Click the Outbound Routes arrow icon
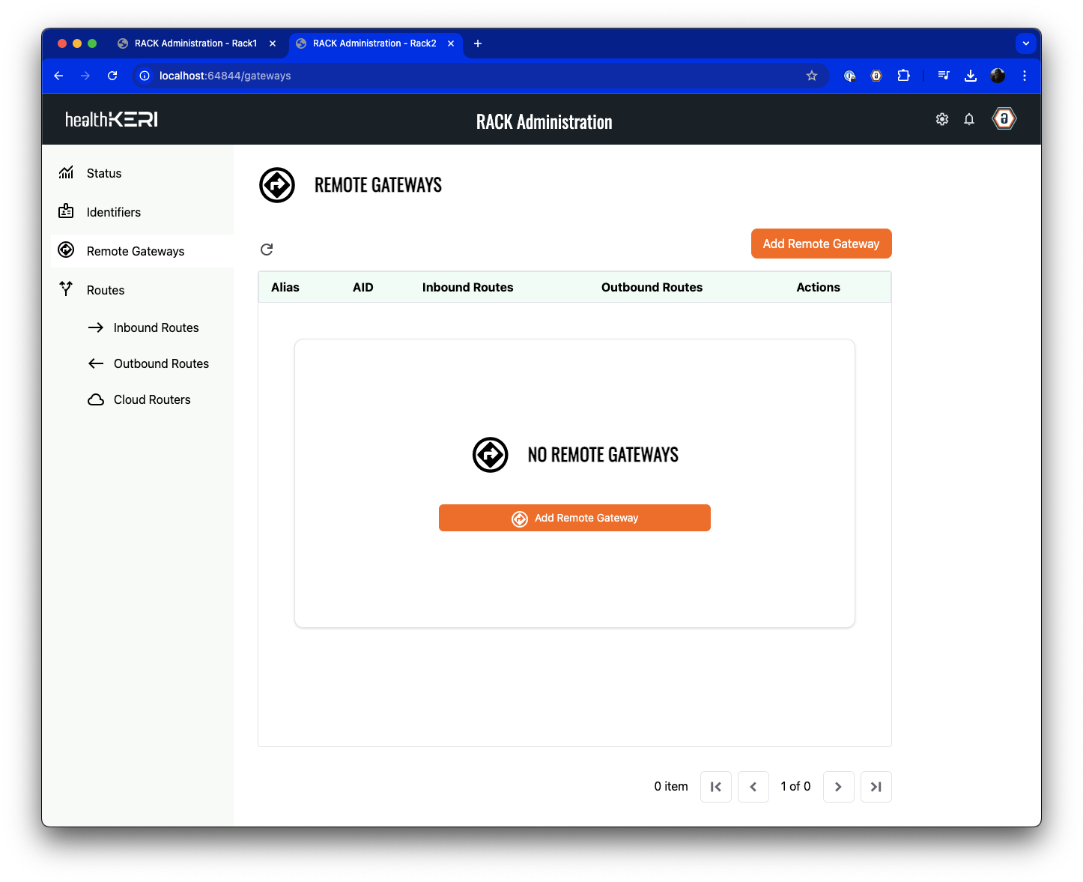Viewport: 1083px width, 882px height. (x=96, y=363)
